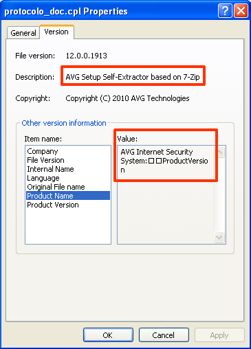Select Internal Name list entry
The image size is (251, 349).
click(x=68, y=169)
